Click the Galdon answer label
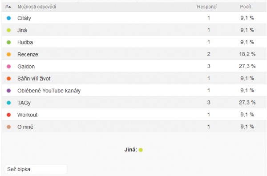267x176 pixels. pyautogui.click(x=26, y=67)
